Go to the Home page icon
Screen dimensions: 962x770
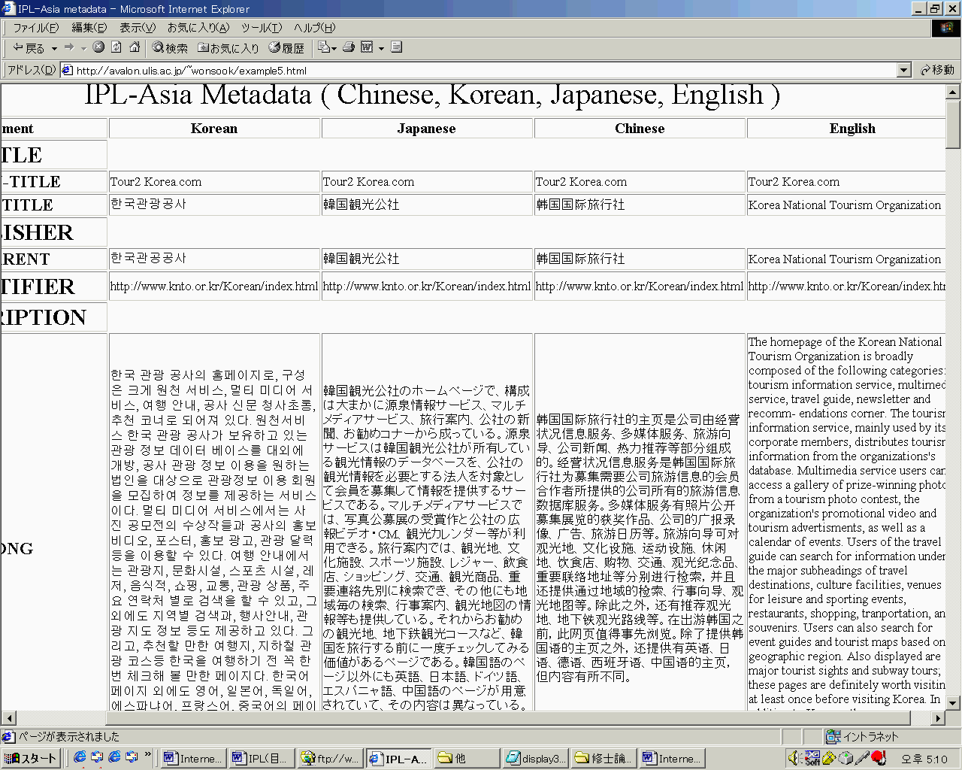coord(135,47)
